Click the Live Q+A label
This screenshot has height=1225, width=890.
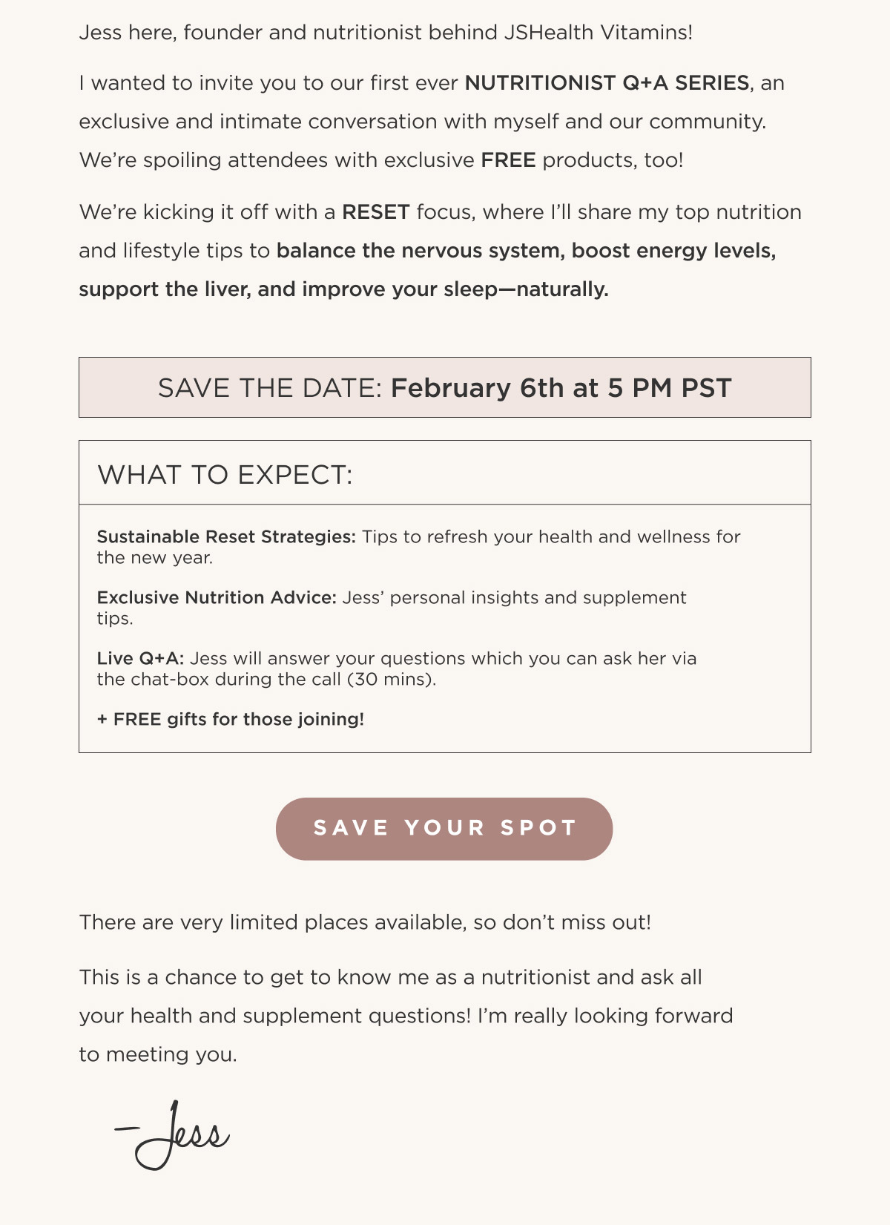click(x=140, y=659)
